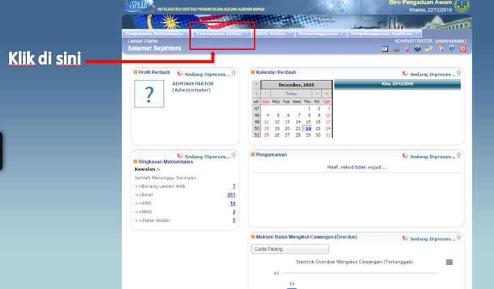Screen dimensions: 494x289
Task: Click the Kha, 22/12/2016 day header bar
Action: (398, 84)
